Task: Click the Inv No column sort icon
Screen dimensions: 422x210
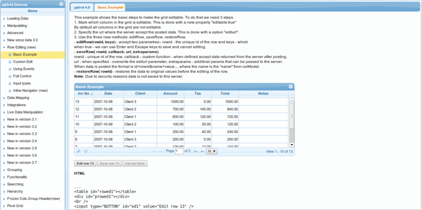Action: point(91,94)
